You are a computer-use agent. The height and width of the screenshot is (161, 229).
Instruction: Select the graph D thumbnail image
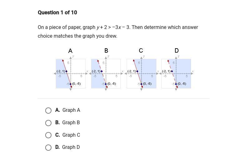(176, 73)
